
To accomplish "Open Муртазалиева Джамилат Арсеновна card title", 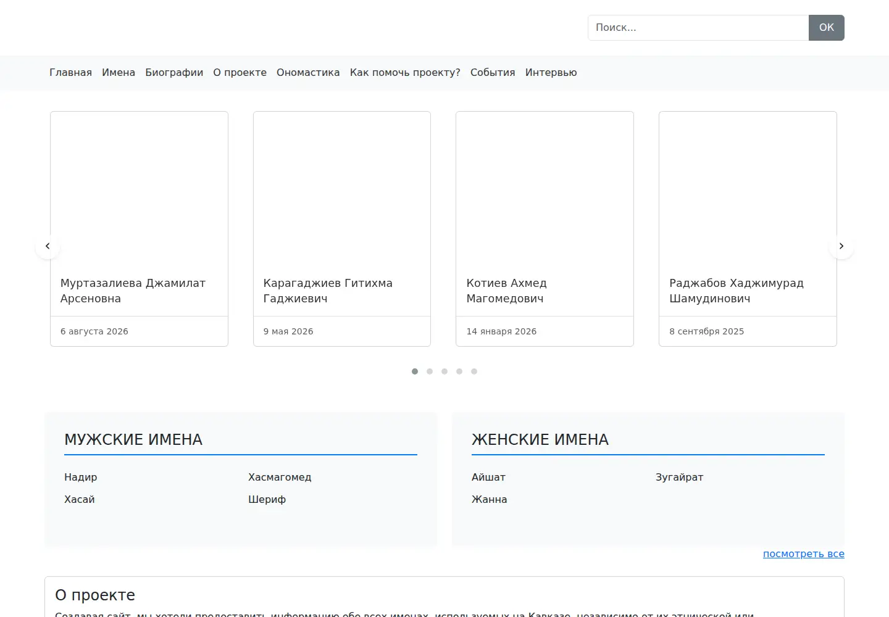I will tap(133, 291).
